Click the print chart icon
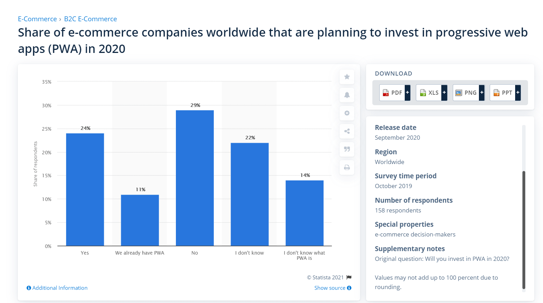 pyautogui.click(x=347, y=168)
